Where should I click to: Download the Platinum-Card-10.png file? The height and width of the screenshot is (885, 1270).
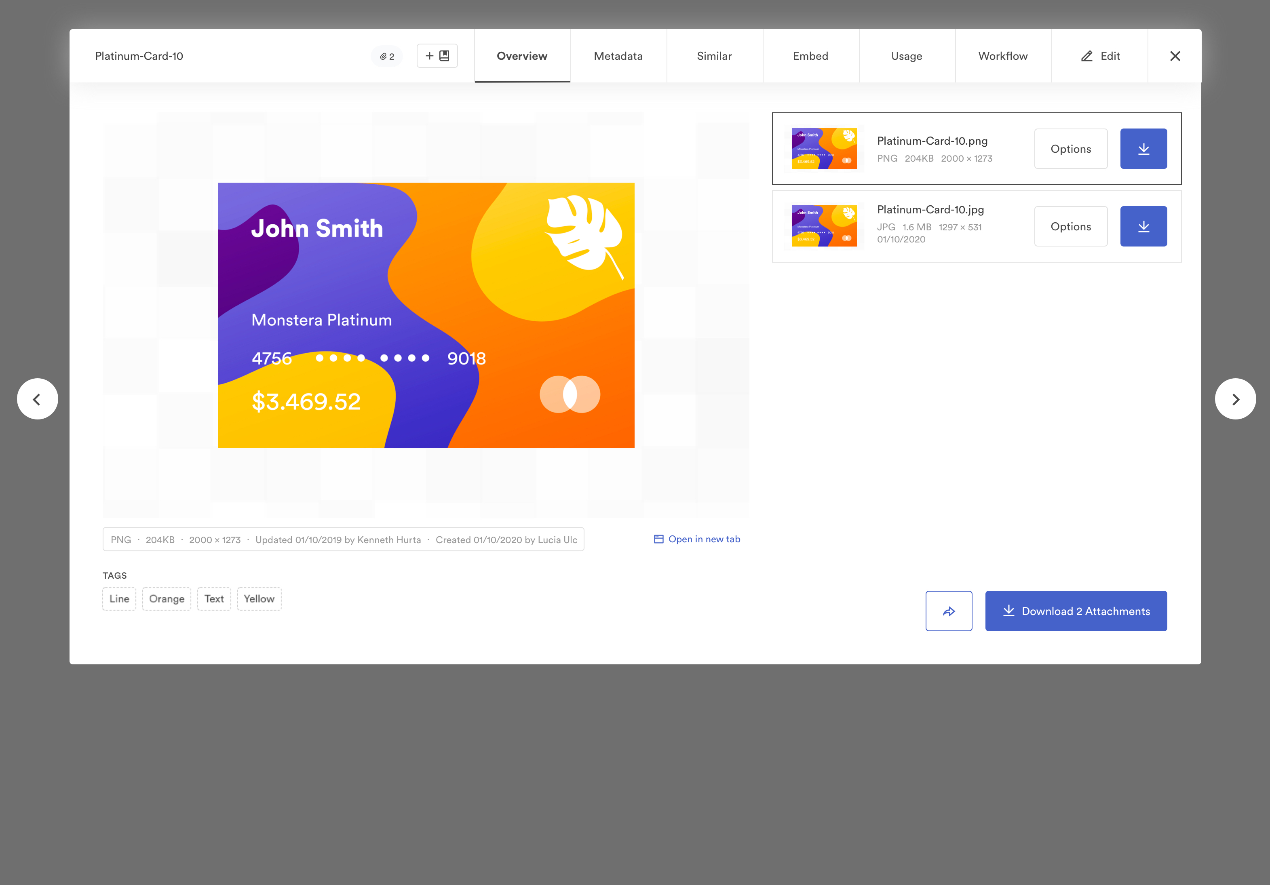click(1143, 149)
